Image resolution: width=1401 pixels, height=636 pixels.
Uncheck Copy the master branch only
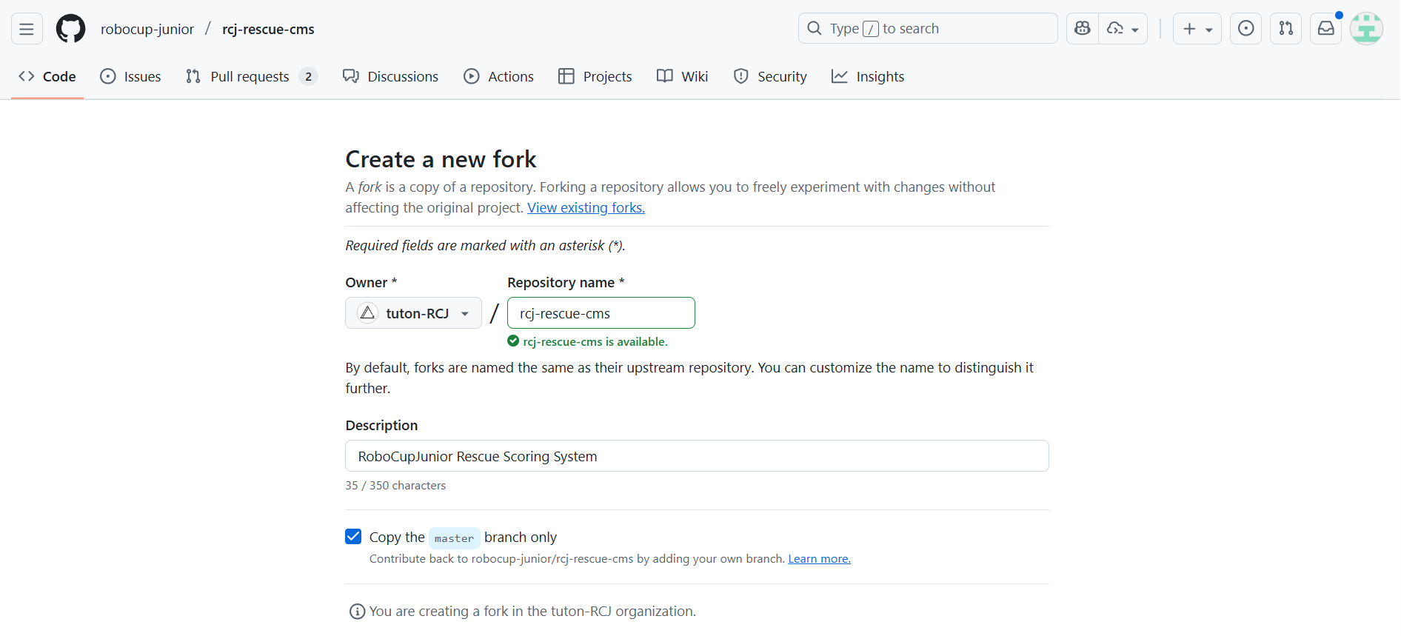pos(353,537)
